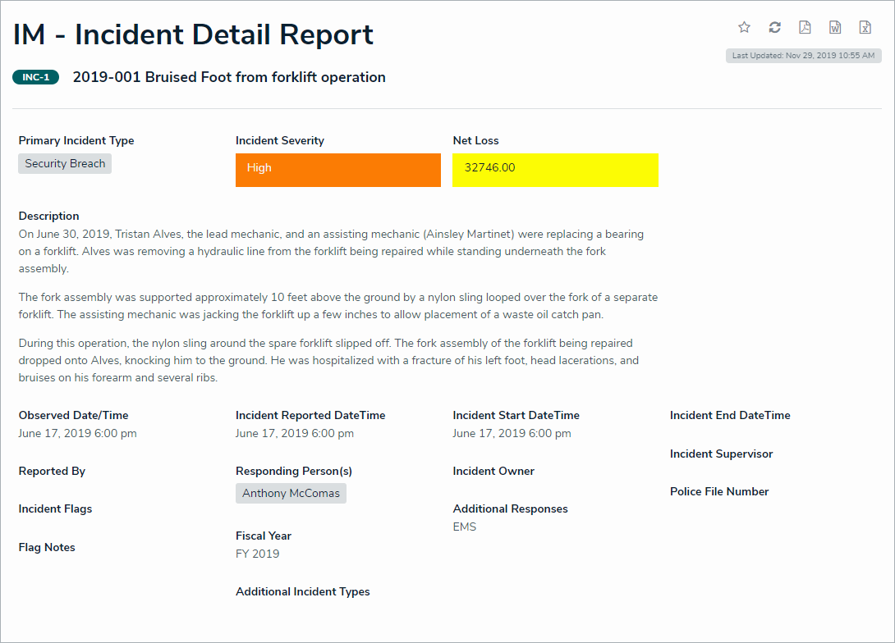Viewport: 895px width, 643px height.
Task: Click the FY 2019 fiscal year value
Action: 257,554
